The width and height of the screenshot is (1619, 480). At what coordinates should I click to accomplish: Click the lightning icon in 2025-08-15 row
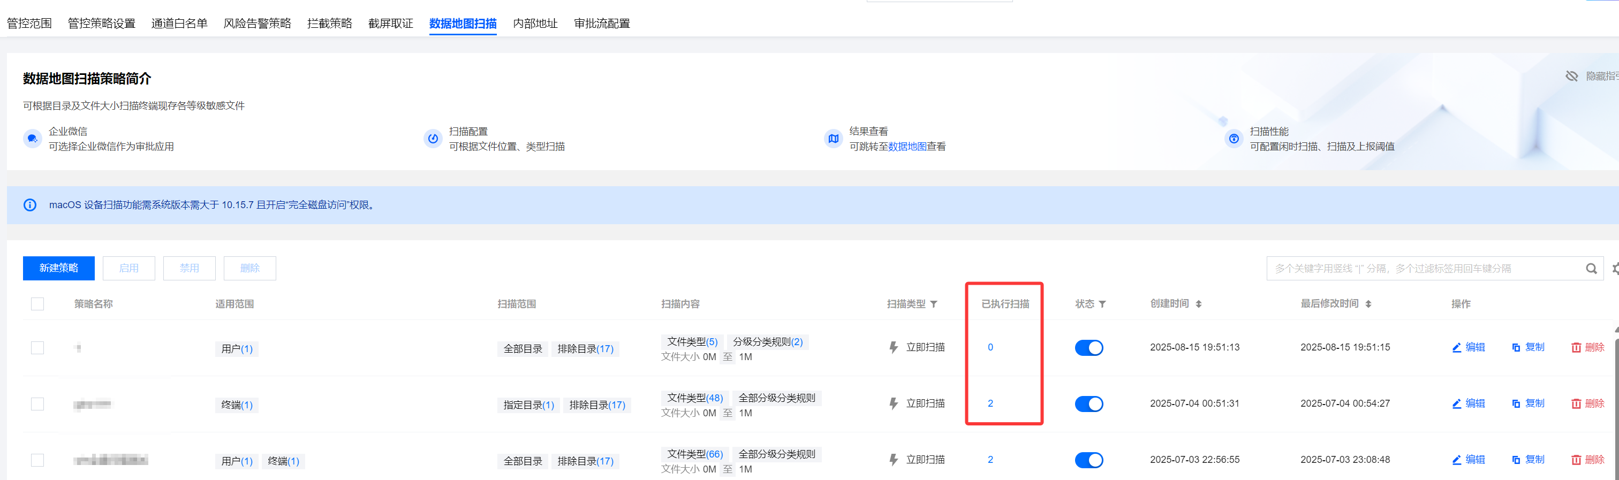[893, 347]
